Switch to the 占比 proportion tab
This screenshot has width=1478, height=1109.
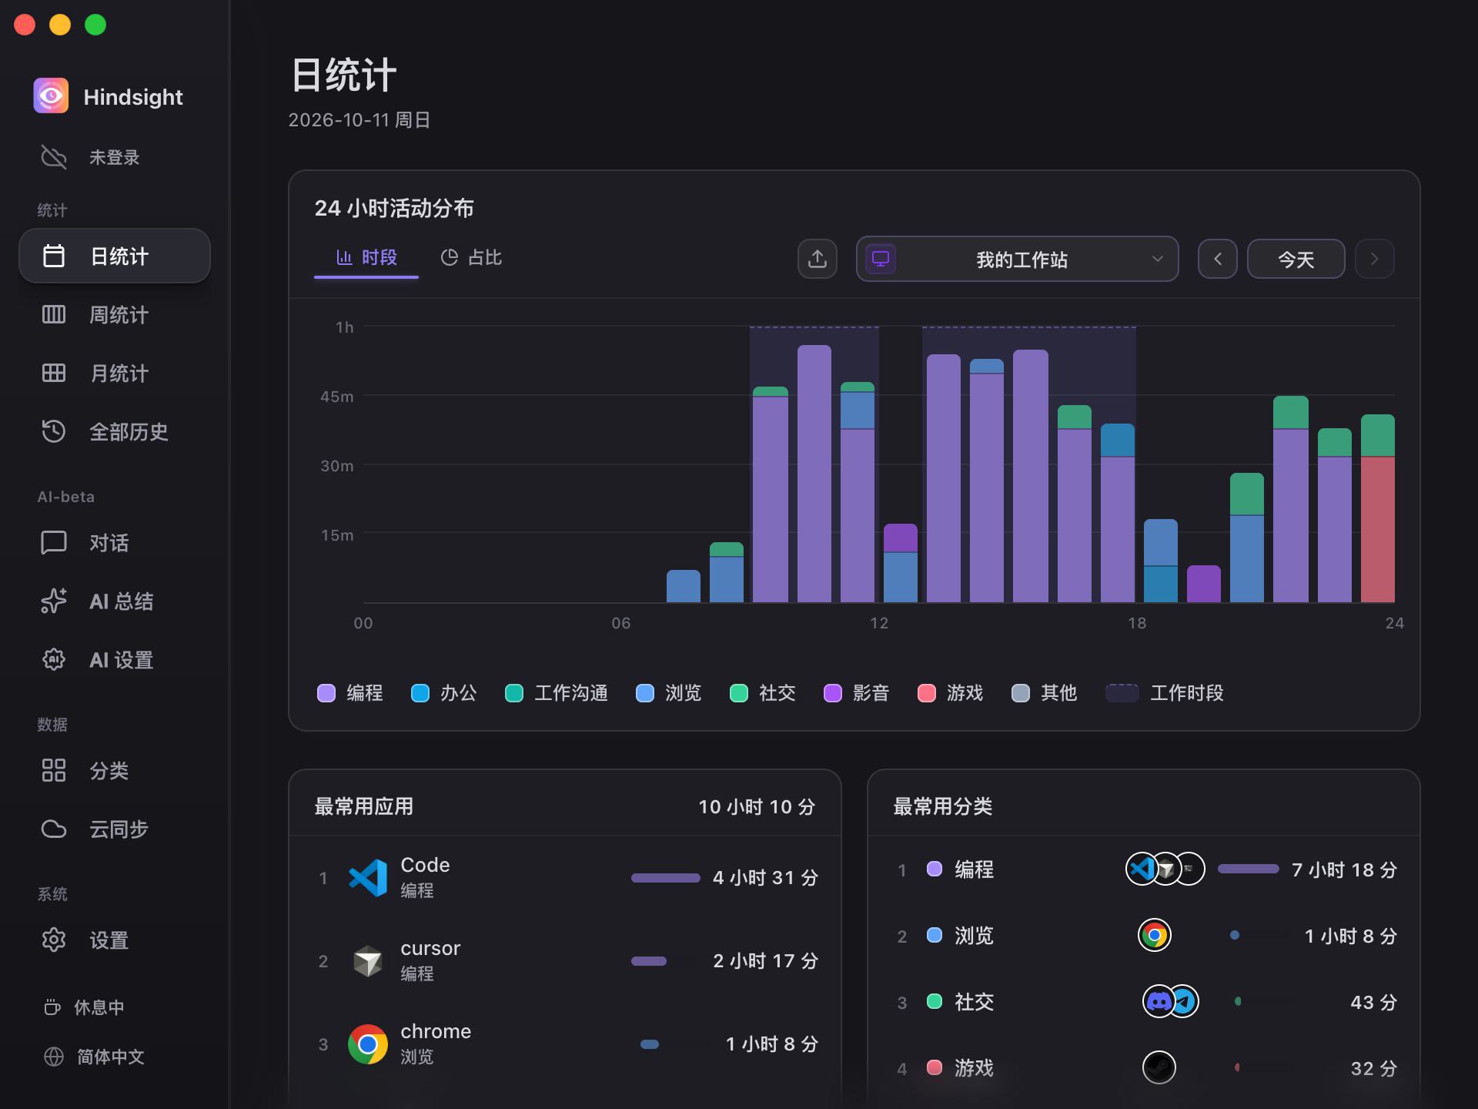pyautogui.click(x=471, y=257)
